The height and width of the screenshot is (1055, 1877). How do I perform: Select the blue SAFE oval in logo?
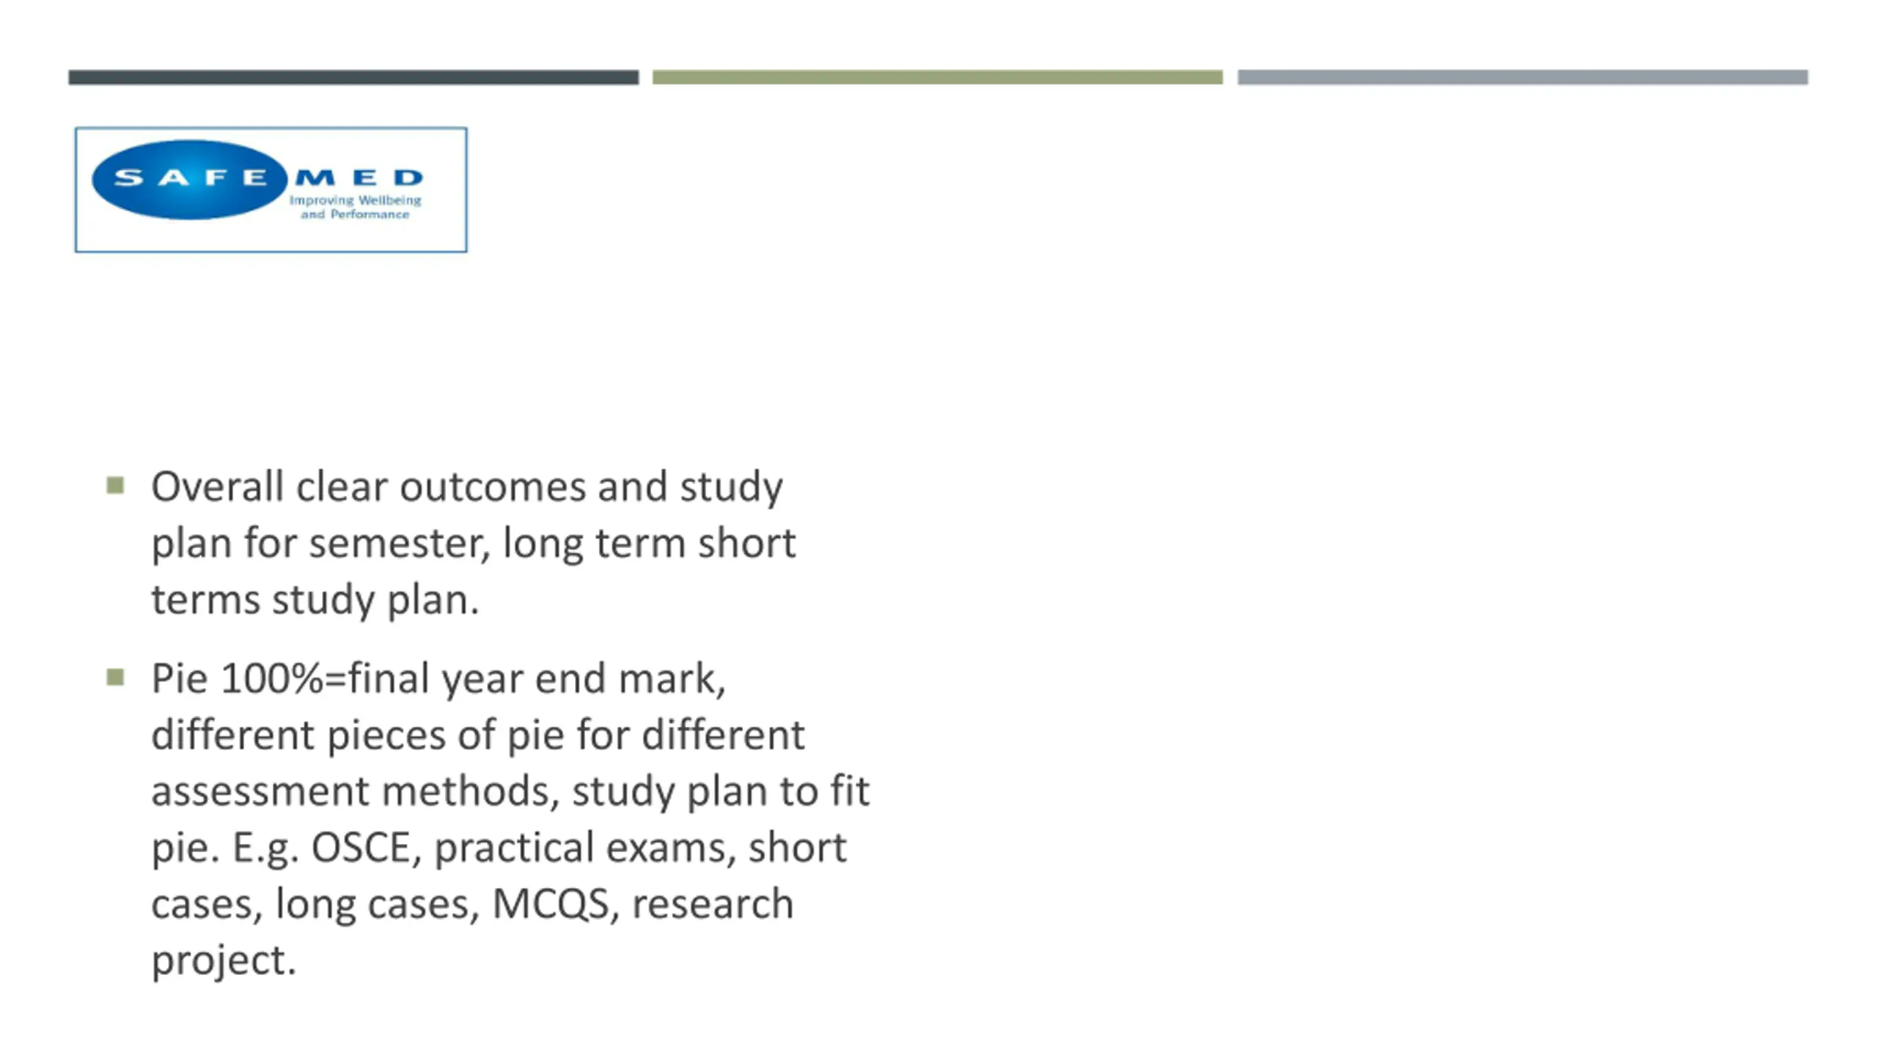point(189,179)
